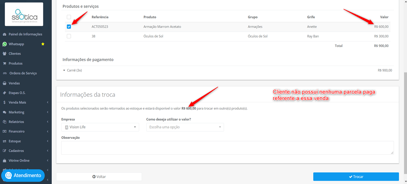
Task: Toggle the select-all checkbox in table header
Action: click(69, 17)
